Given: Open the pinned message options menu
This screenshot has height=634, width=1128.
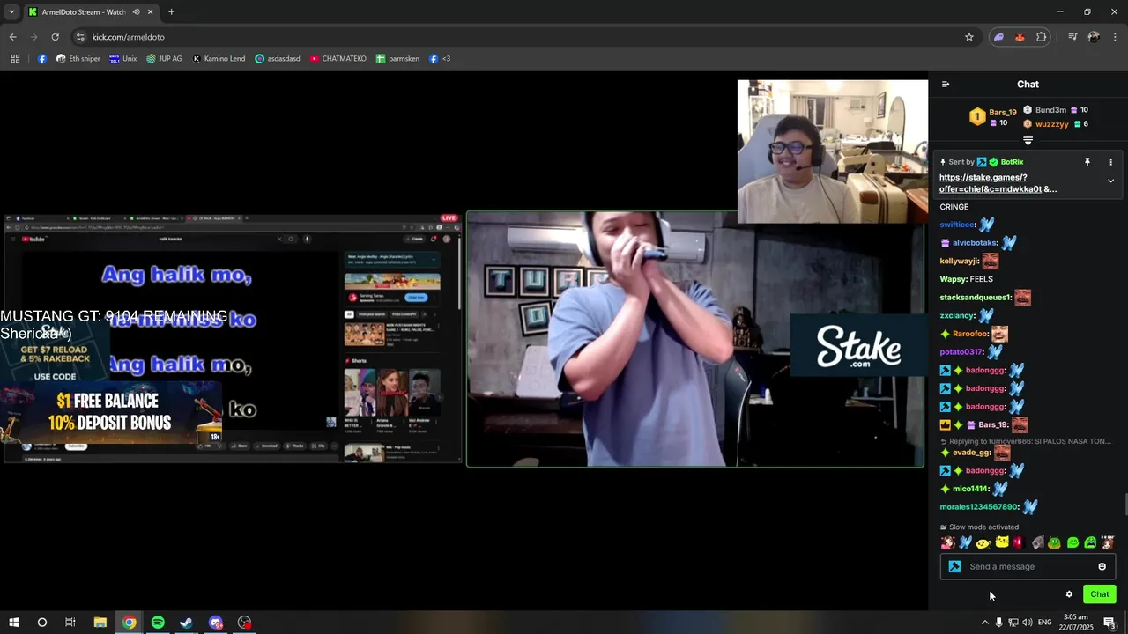Looking at the screenshot, I should click(x=1110, y=162).
